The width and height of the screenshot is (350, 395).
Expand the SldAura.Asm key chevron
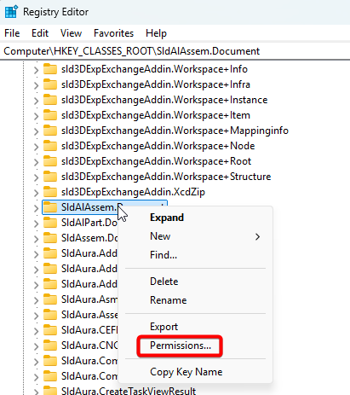tap(36, 300)
